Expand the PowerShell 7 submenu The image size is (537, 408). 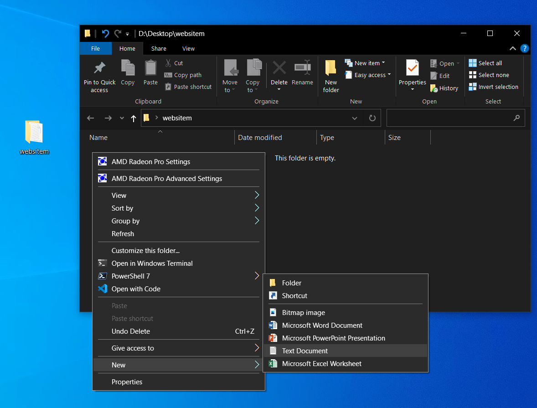tap(179, 276)
